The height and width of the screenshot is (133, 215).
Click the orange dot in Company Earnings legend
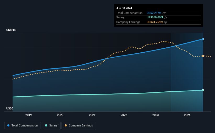click(x=66, y=125)
